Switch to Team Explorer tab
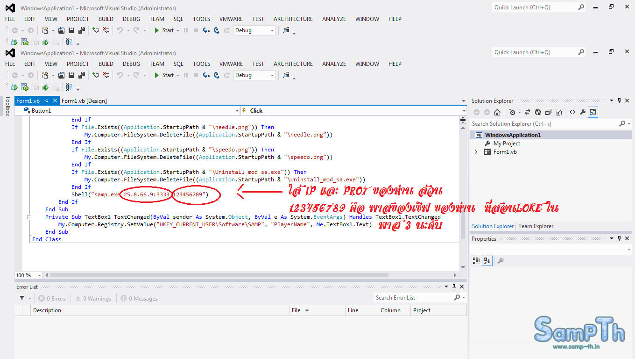The width and height of the screenshot is (635, 359). tap(536, 226)
